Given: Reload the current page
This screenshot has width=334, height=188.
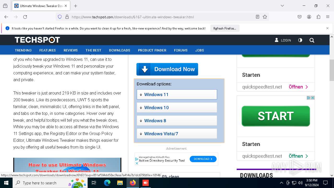Looking at the screenshot, I should [25, 17].
